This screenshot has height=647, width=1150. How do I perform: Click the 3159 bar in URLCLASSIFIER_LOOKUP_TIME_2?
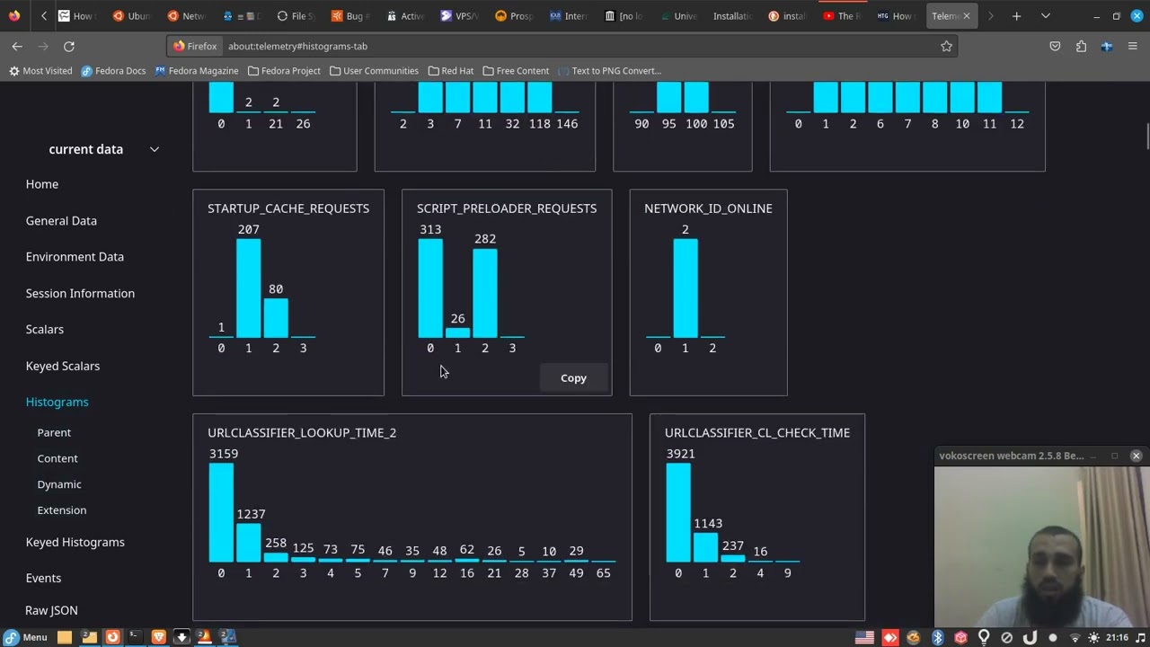coord(221,512)
